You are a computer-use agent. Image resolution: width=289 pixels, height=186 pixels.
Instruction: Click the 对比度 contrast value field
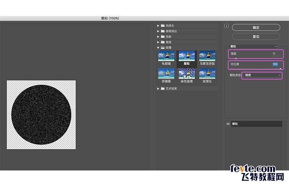pos(276,64)
